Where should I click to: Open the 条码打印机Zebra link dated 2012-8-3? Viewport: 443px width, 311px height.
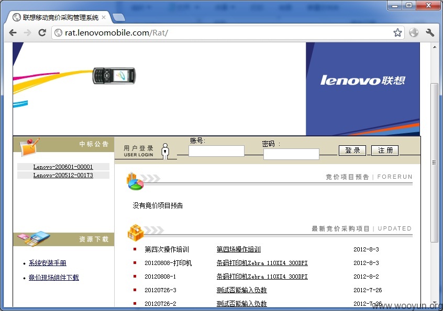262,263
